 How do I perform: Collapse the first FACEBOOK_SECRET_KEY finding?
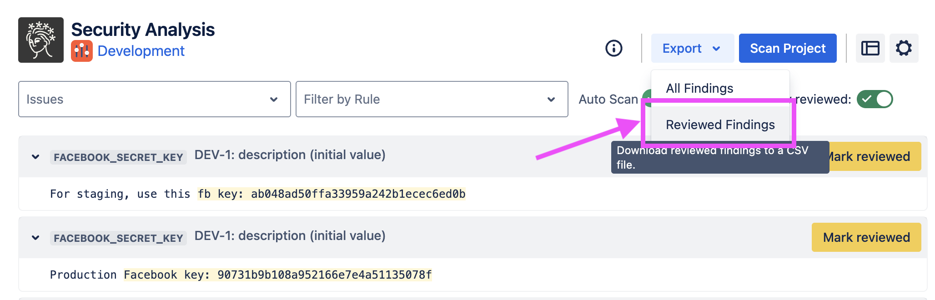coord(35,157)
